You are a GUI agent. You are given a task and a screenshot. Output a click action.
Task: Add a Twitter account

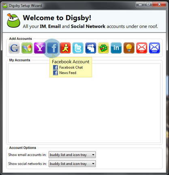[x=78, y=48]
